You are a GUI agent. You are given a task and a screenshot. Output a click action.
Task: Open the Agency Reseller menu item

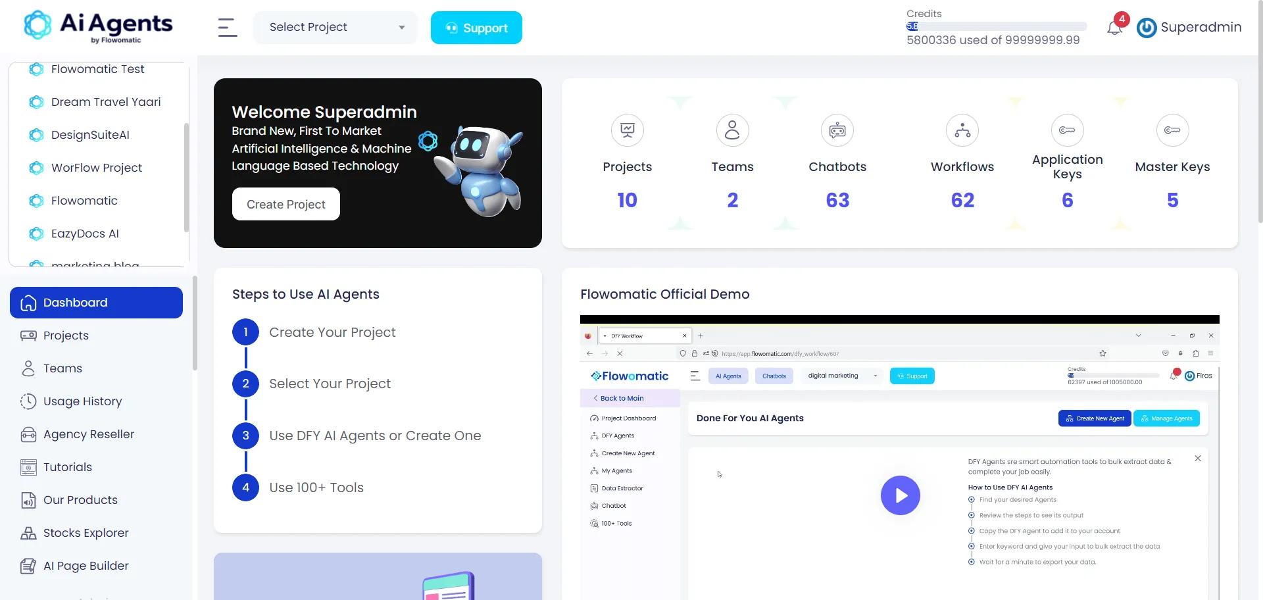click(x=96, y=434)
